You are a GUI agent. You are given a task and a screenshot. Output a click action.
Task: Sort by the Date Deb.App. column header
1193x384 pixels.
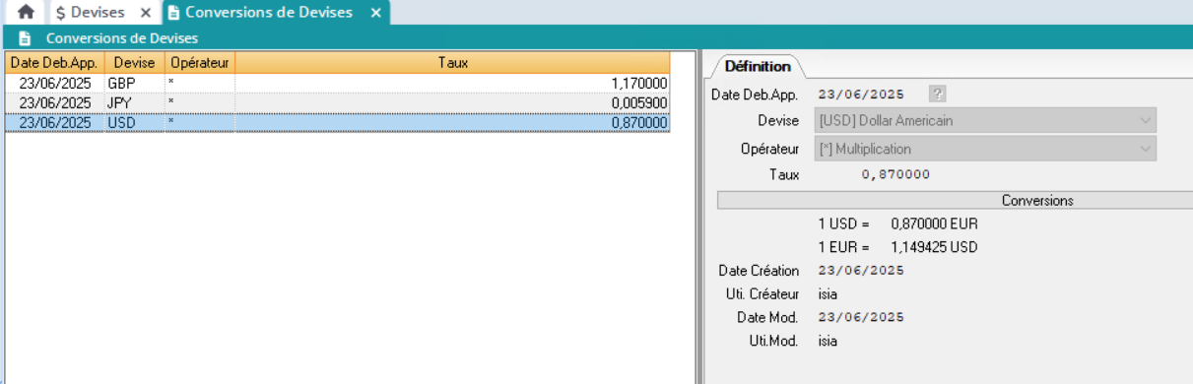53,62
